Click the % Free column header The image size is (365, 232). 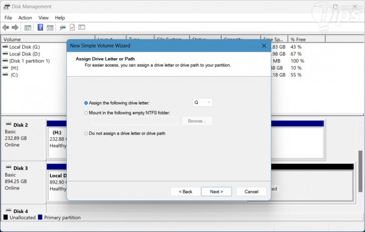click(x=306, y=39)
